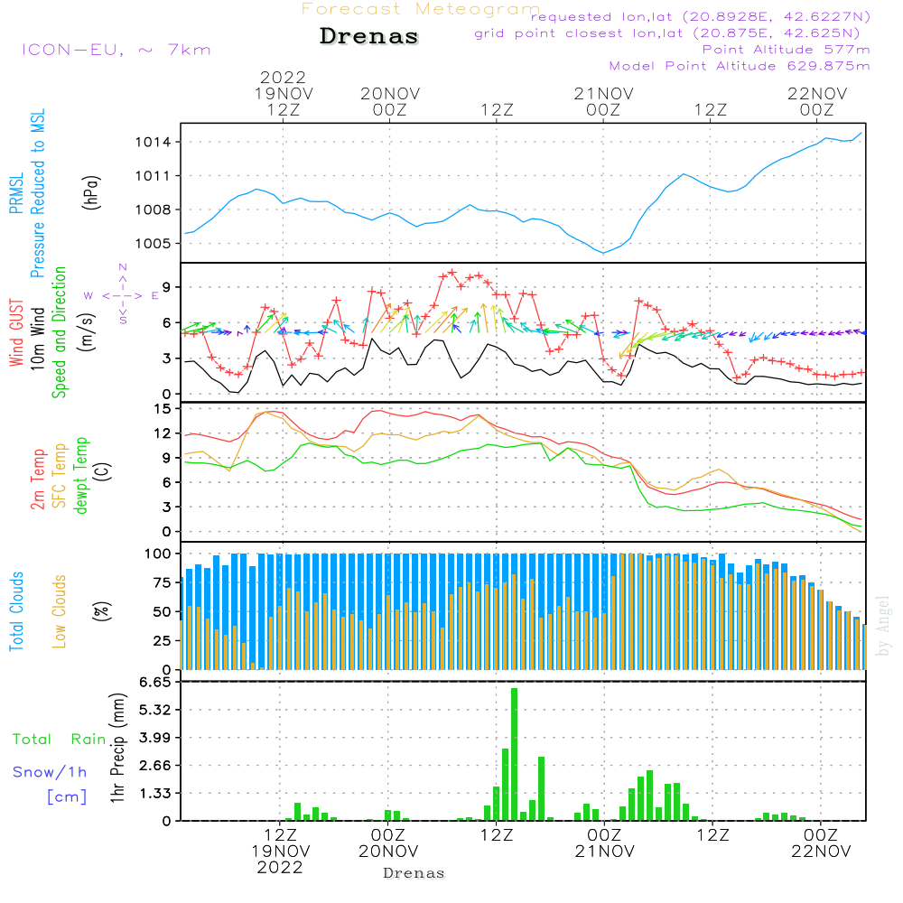
Task: Click the Forecast Meteogram heading
Action: pyautogui.click(x=420, y=9)
